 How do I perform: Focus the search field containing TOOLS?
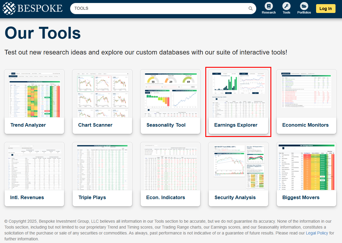(159, 9)
